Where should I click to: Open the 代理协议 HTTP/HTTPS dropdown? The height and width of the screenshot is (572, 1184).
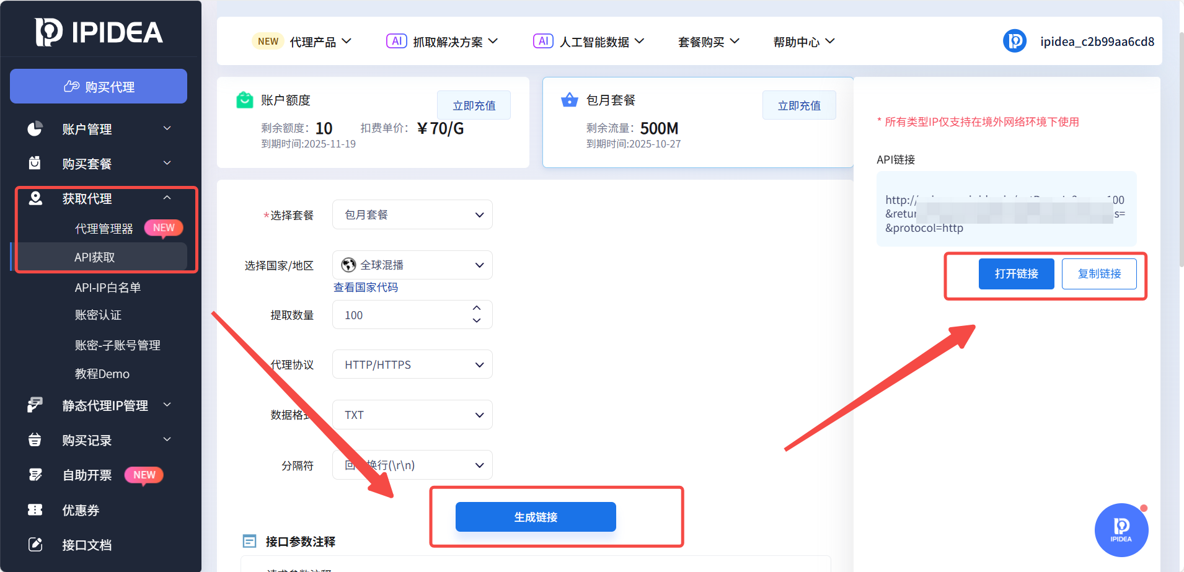tap(412, 364)
